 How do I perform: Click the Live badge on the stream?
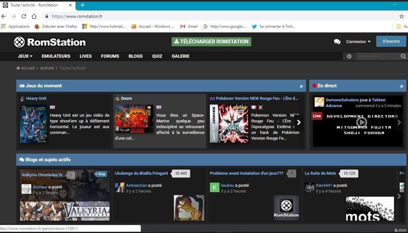(x=317, y=116)
